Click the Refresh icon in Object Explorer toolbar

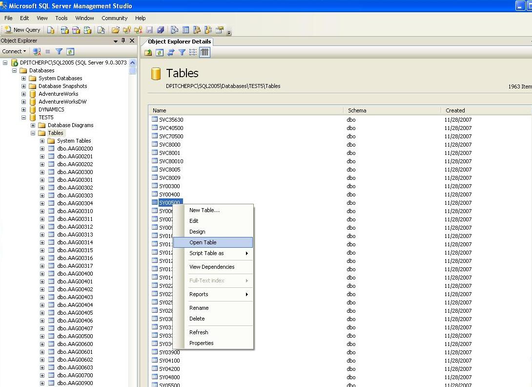click(x=70, y=52)
